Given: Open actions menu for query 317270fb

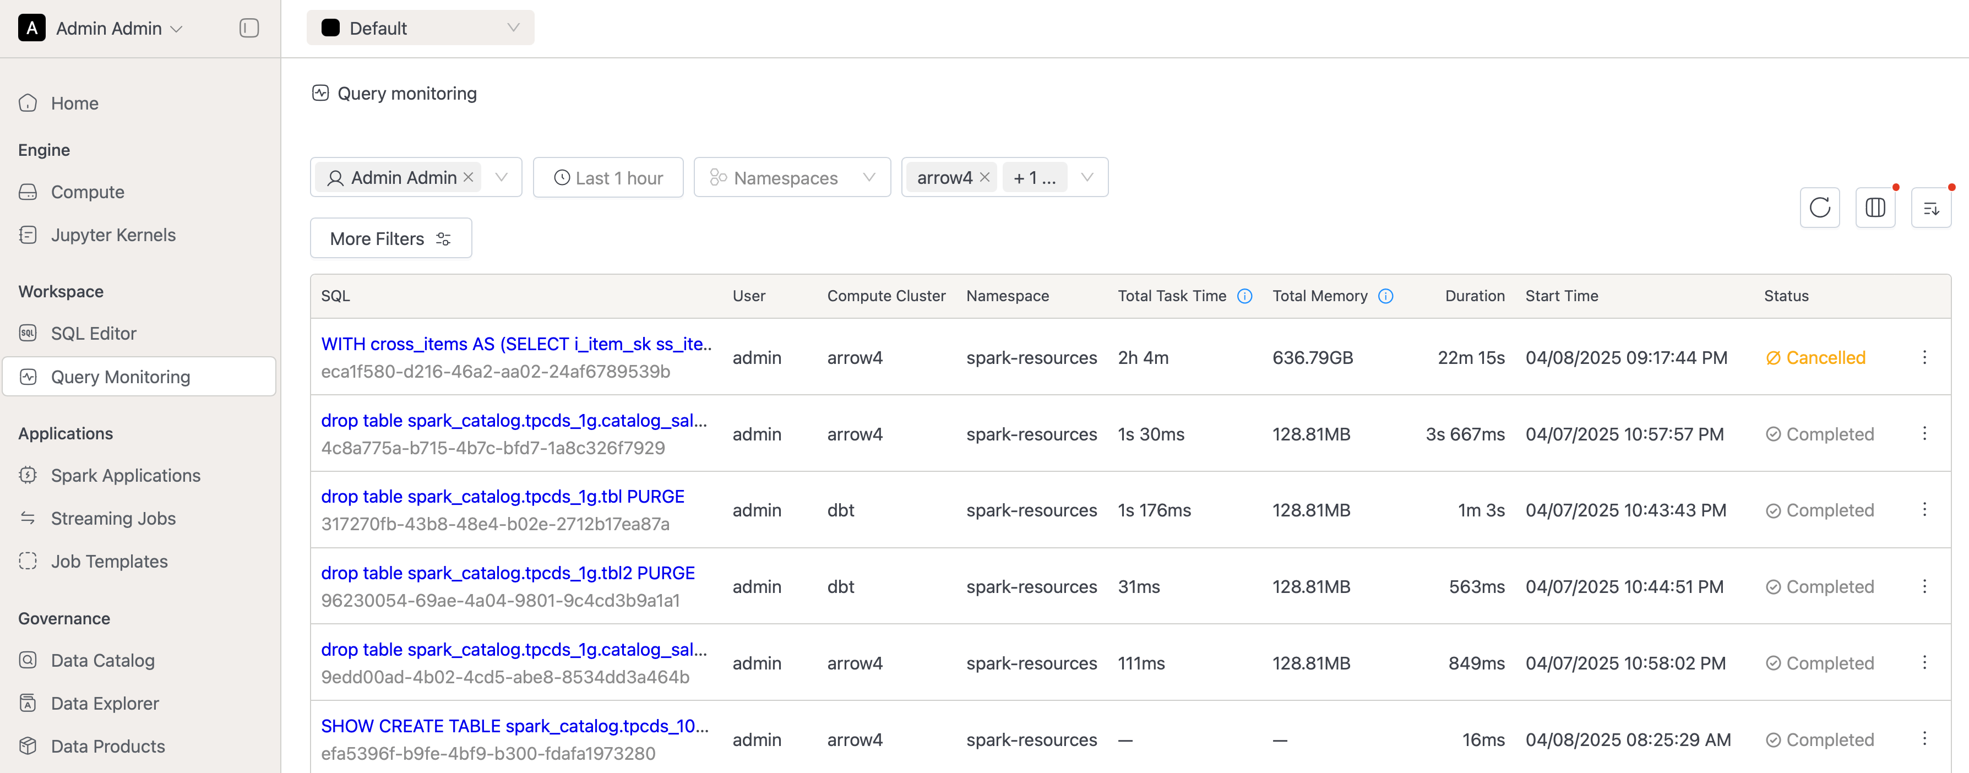Looking at the screenshot, I should click(x=1924, y=510).
